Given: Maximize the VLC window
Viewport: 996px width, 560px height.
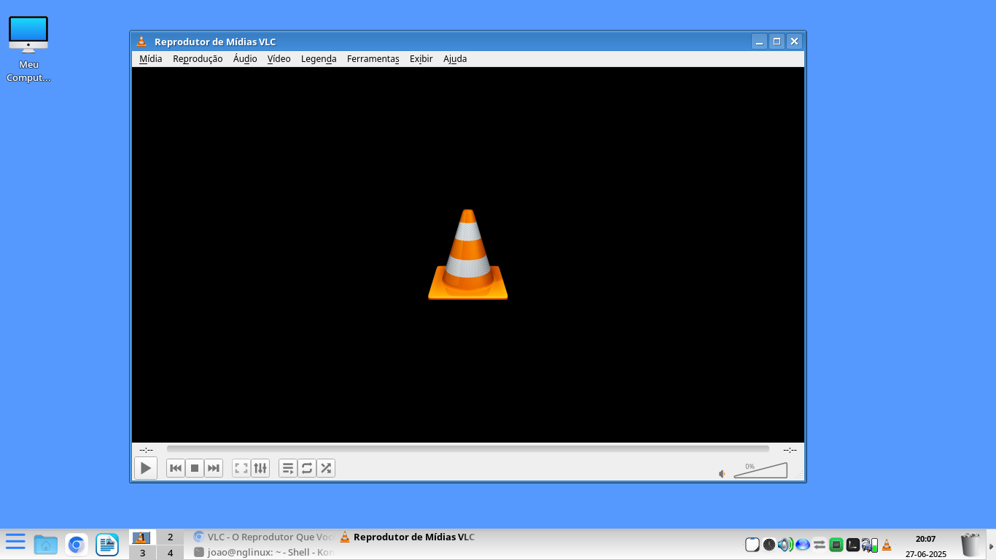Looking at the screenshot, I should [777, 42].
